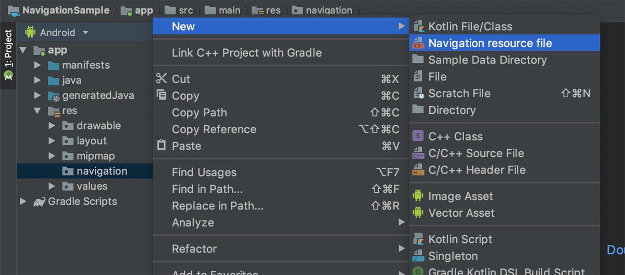Click the Kotlin File/Class icon
This screenshot has height=275, width=625.
click(418, 27)
